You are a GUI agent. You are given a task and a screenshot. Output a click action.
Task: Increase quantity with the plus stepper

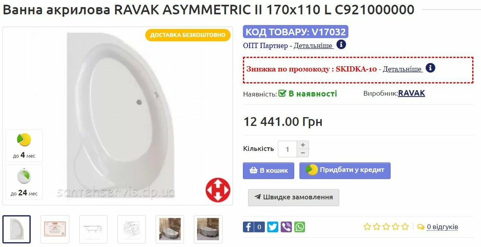point(303,145)
